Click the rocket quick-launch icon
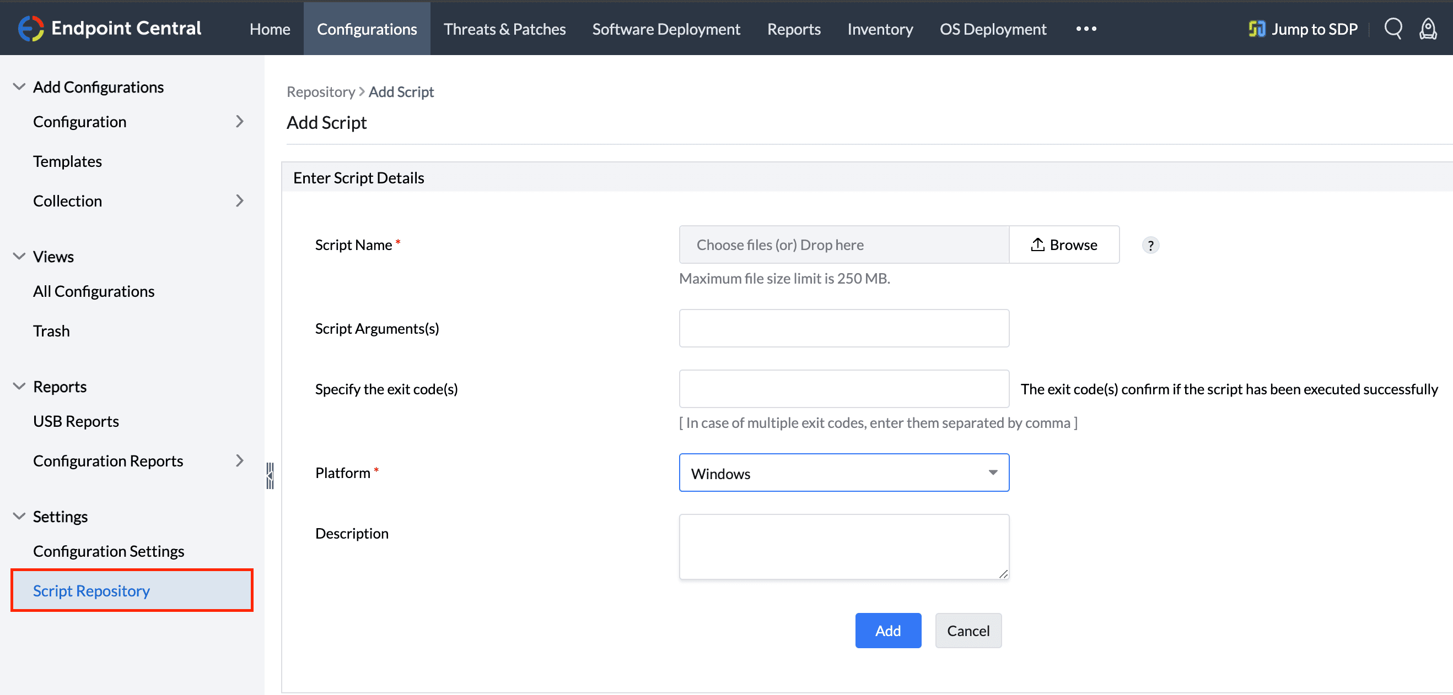This screenshot has width=1453, height=695. pyautogui.click(x=1428, y=28)
